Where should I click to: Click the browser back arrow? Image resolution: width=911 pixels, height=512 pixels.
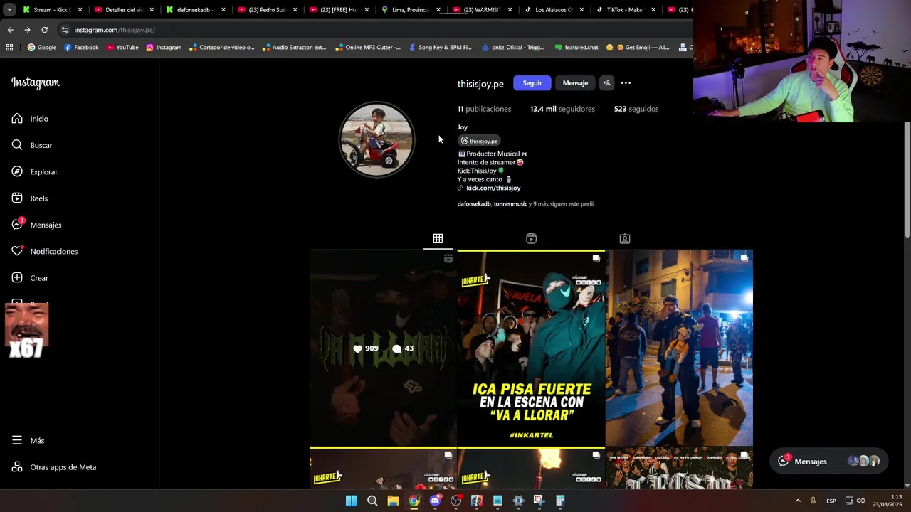click(10, 30)
